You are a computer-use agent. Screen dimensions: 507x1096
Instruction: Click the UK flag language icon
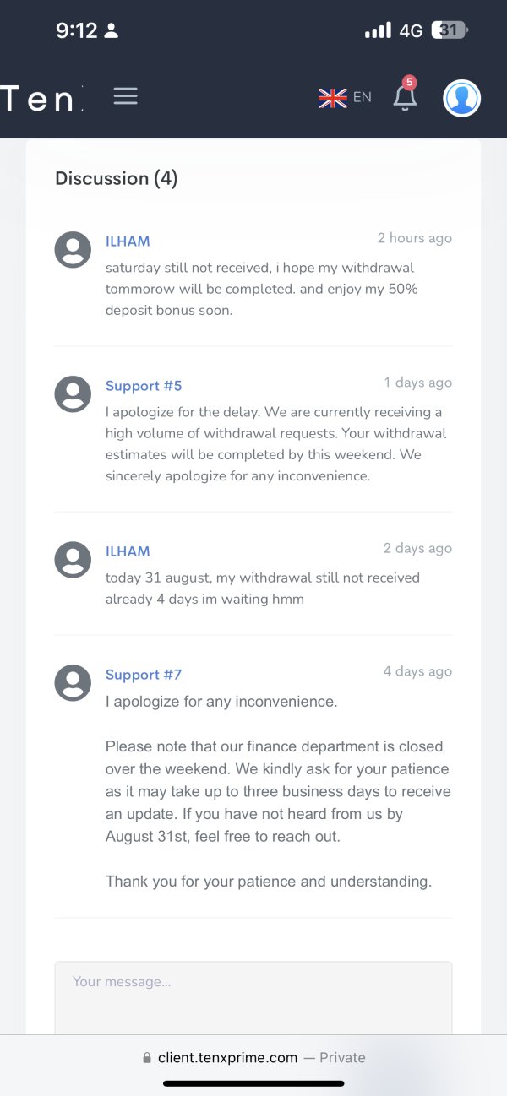[333, 98]
